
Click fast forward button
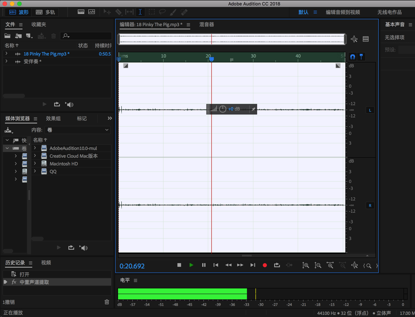(x=240, y=265)
